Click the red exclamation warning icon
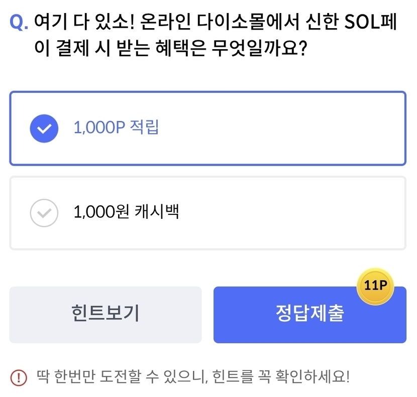 tap(19, 376)
